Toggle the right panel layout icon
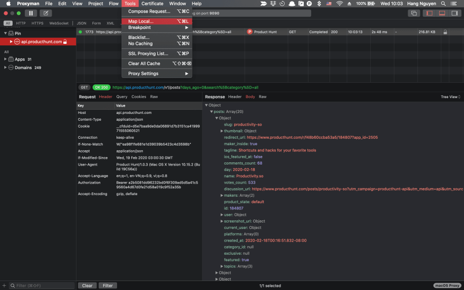 point(455,13)
